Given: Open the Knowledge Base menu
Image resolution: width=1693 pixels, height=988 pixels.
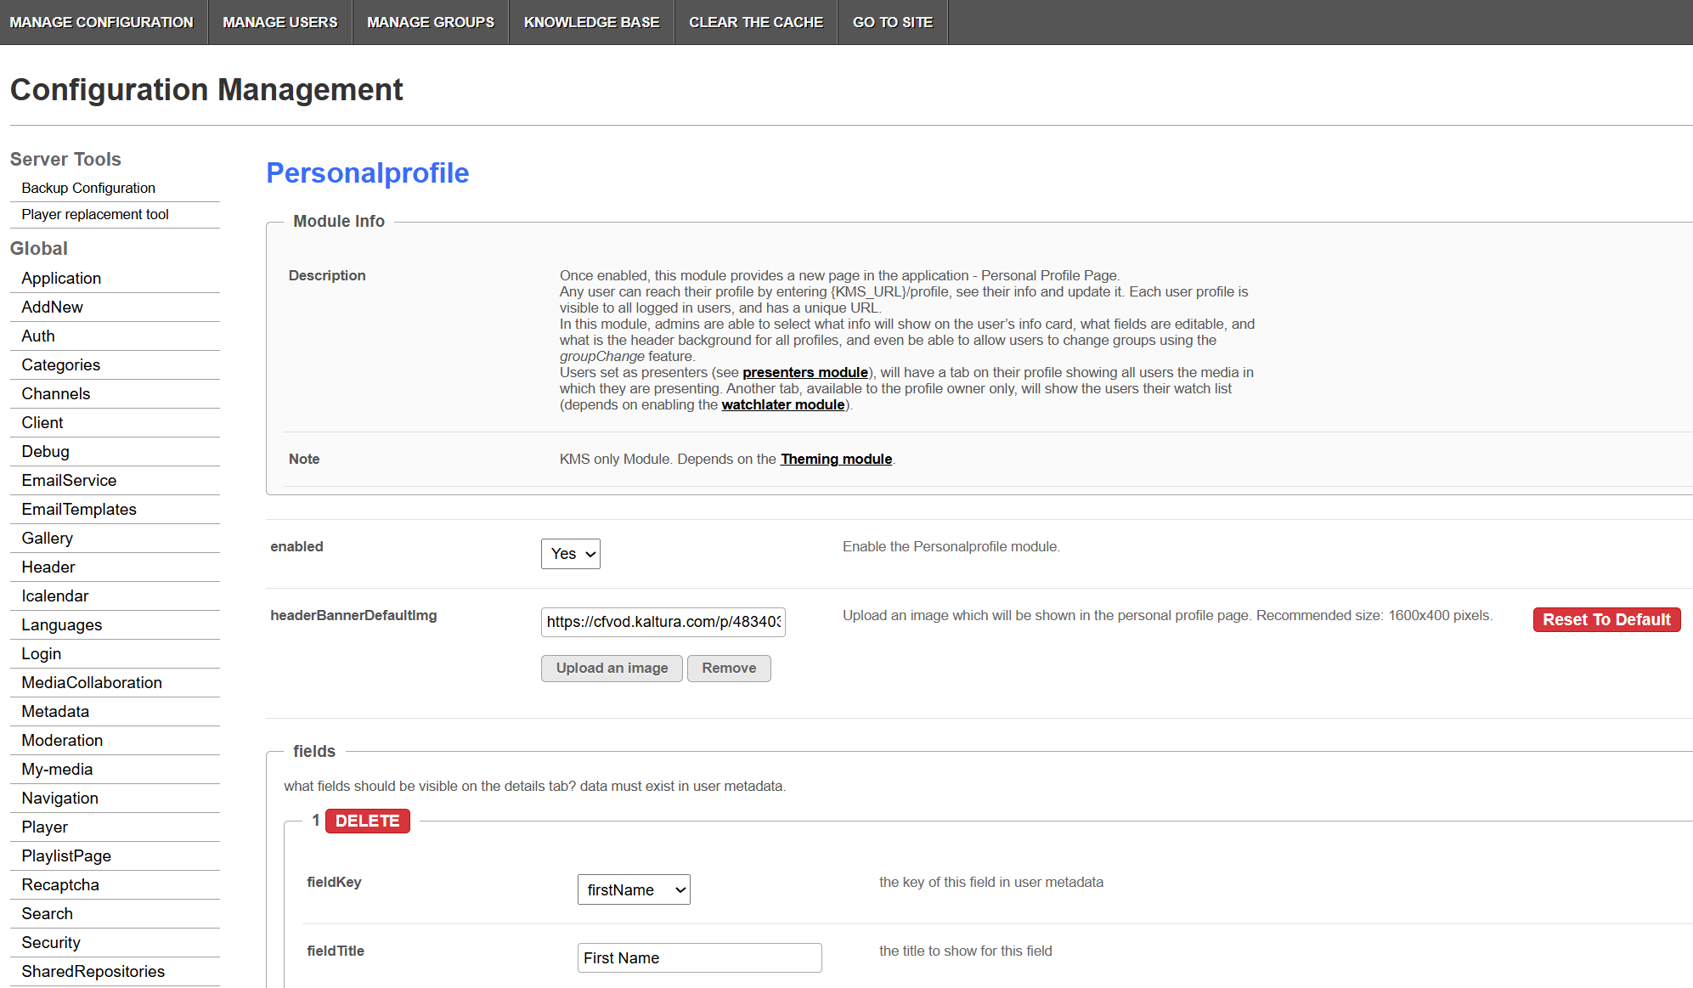Looking at the screenshot, I should 591,22.
